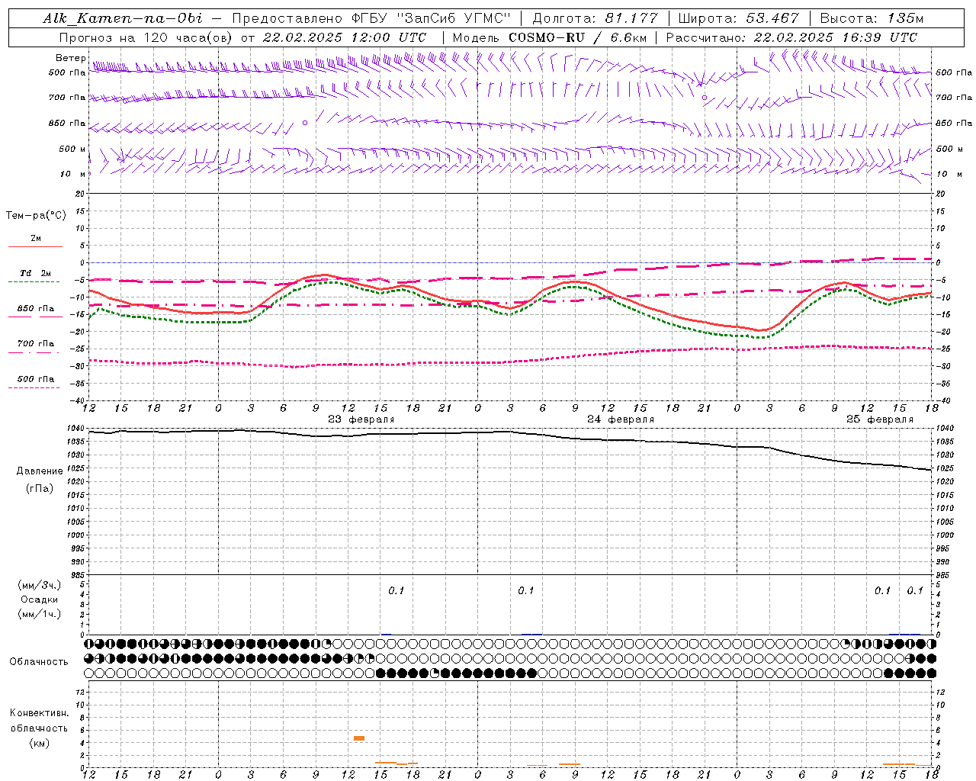Screen dimensions: 976x781
Task: Click the (мм/1ч.) units label
Action: (40, 614)
